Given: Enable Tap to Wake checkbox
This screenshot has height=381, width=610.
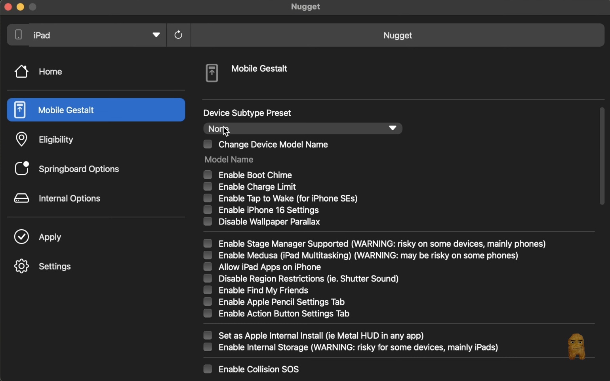Looking at the screenshot, I should click(208, 198).
